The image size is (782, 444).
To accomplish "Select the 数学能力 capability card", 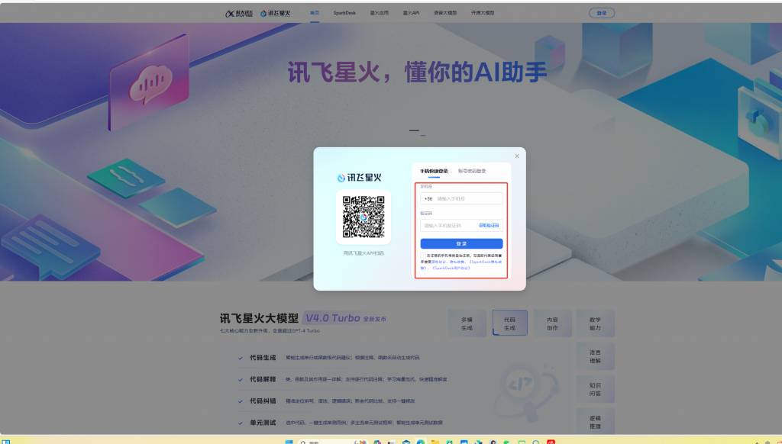I will coord(596,323).
